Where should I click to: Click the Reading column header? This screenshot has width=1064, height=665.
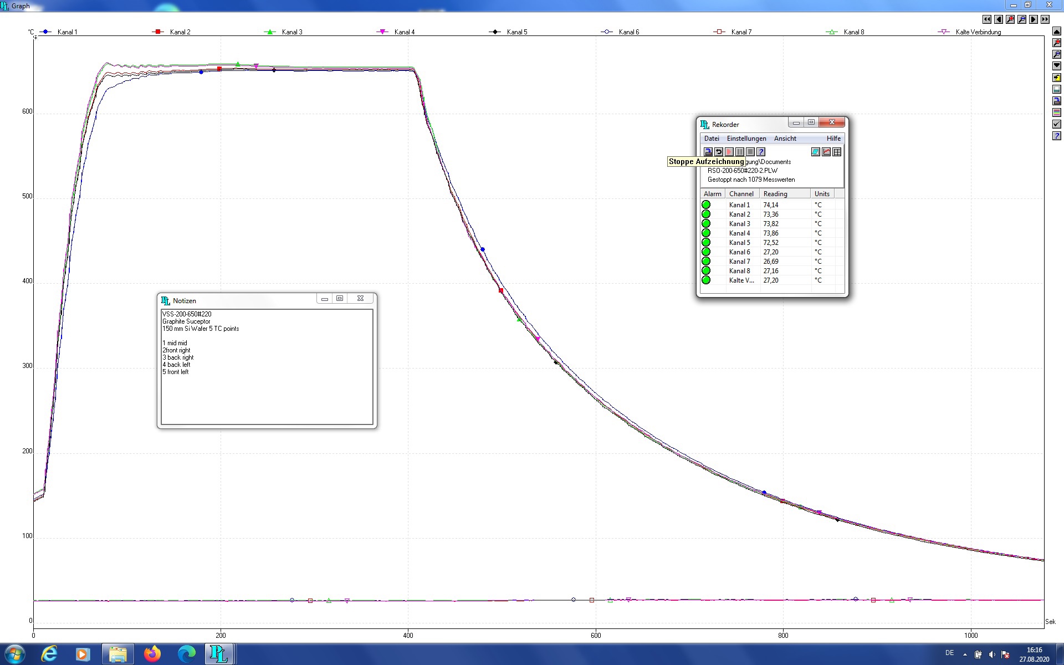point(775,194)
